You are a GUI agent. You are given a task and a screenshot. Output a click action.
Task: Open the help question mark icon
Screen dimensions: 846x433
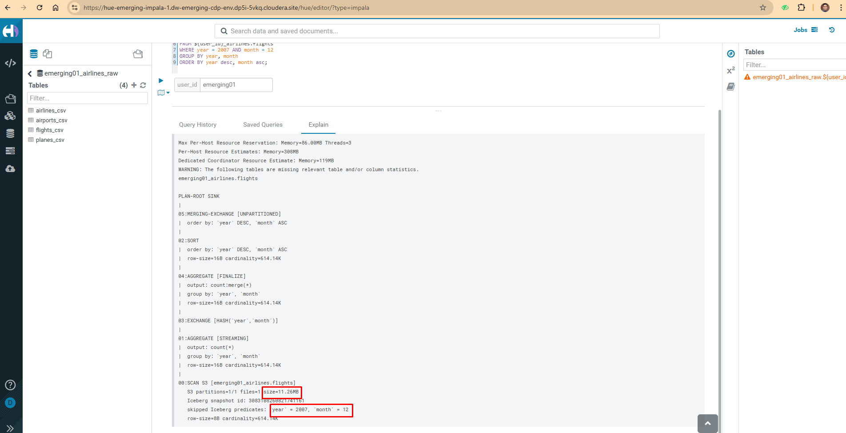(x=10, y=385)
